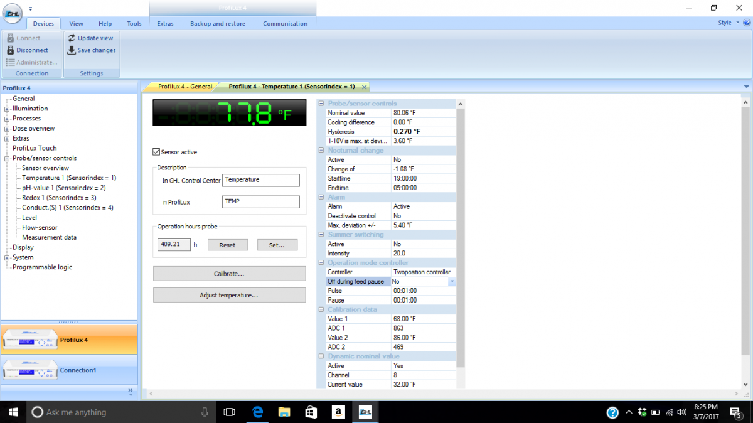Open the Help ribbon tab

pos(105,24)
